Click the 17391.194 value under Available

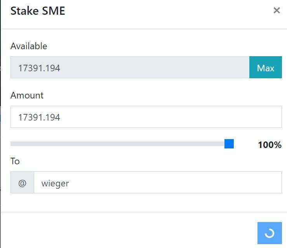coord(39,68)
